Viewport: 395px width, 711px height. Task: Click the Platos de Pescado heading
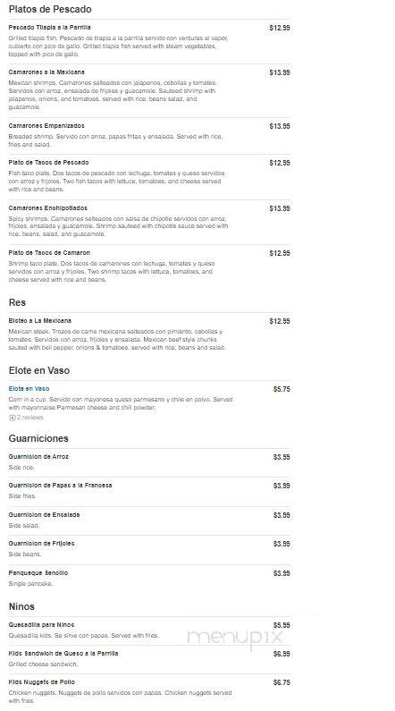click(x=50, y=9)
